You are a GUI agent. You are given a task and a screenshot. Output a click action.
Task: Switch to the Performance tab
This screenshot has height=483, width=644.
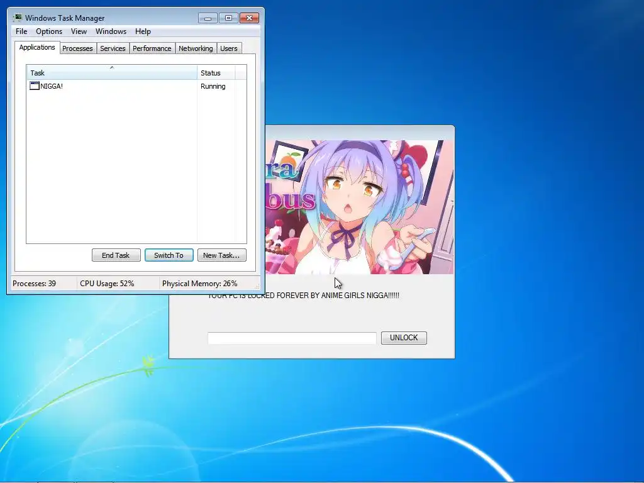[152, 48]
